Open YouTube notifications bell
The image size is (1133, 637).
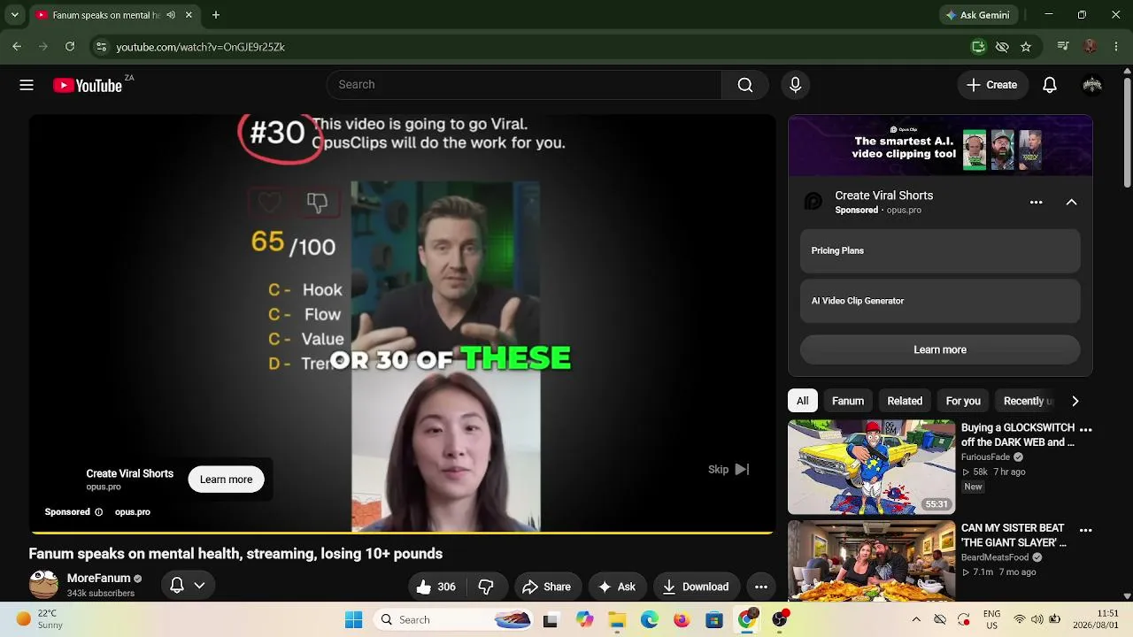[x=1050, y=85]
